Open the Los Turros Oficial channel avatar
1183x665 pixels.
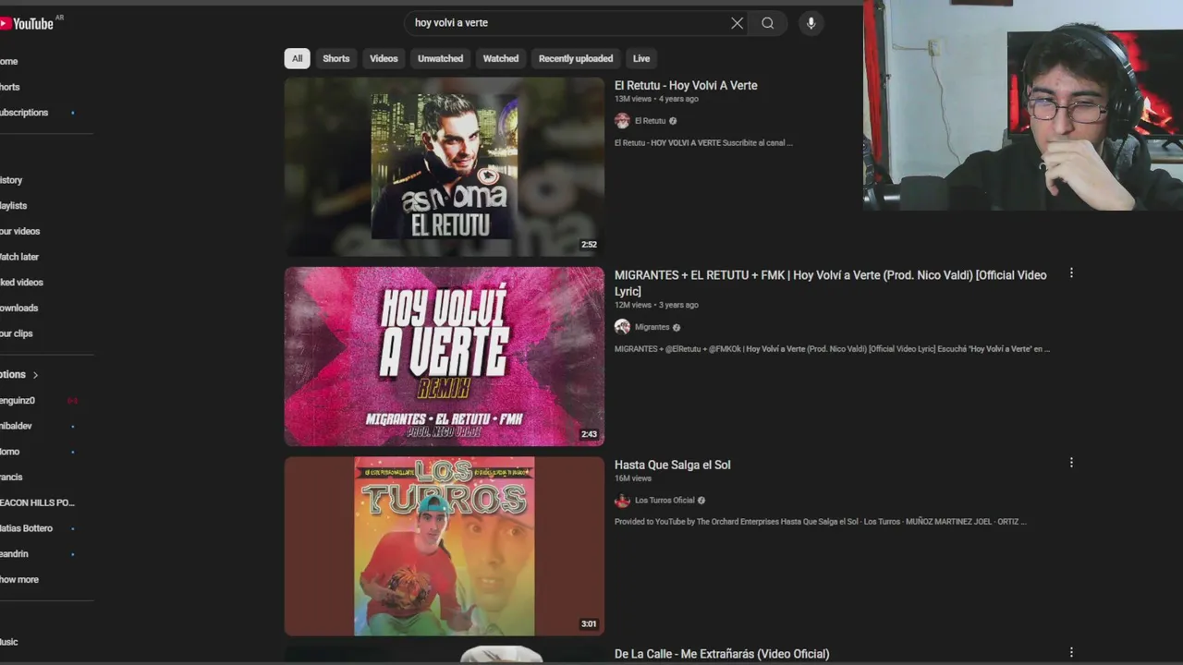pos(622,501)
